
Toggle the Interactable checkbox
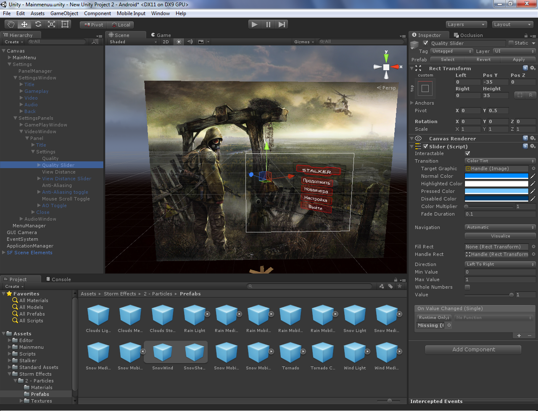coord(467,153)
